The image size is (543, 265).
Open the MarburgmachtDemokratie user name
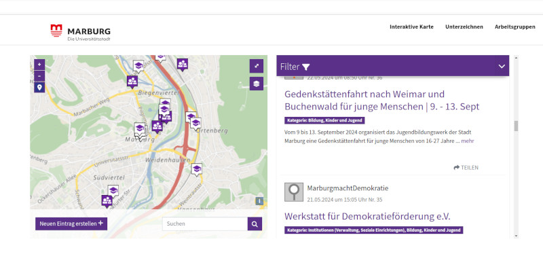(x=348, y=188)
